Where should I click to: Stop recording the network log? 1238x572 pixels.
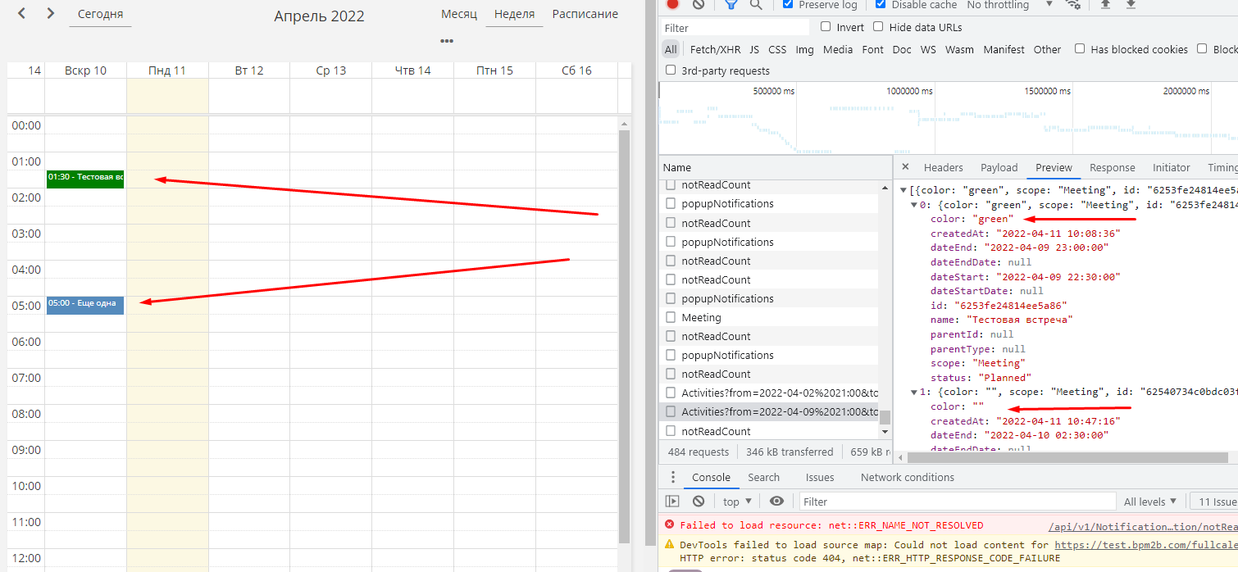pyautogui.click(x=672, y=4)
